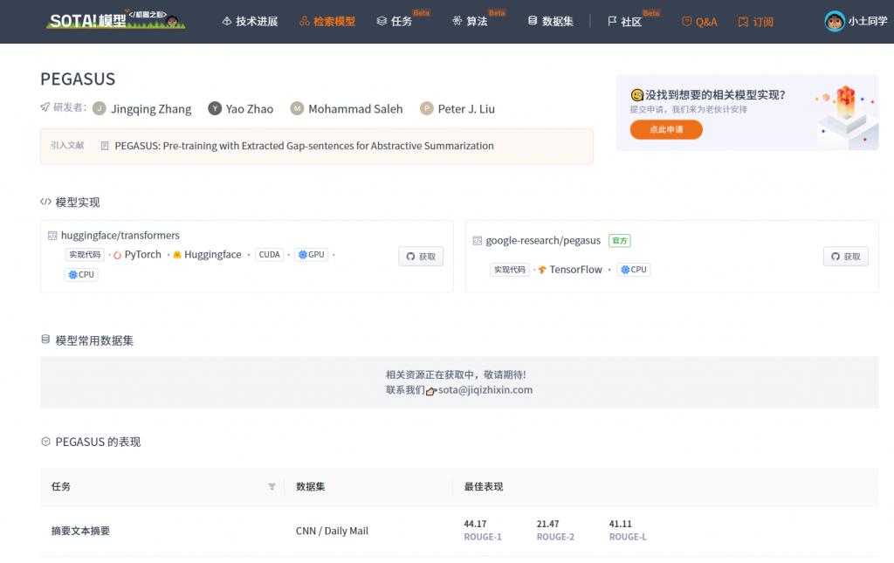Click 获取 button for huggingface/transformers
This screenshot has height=563, width=894.
421,257
